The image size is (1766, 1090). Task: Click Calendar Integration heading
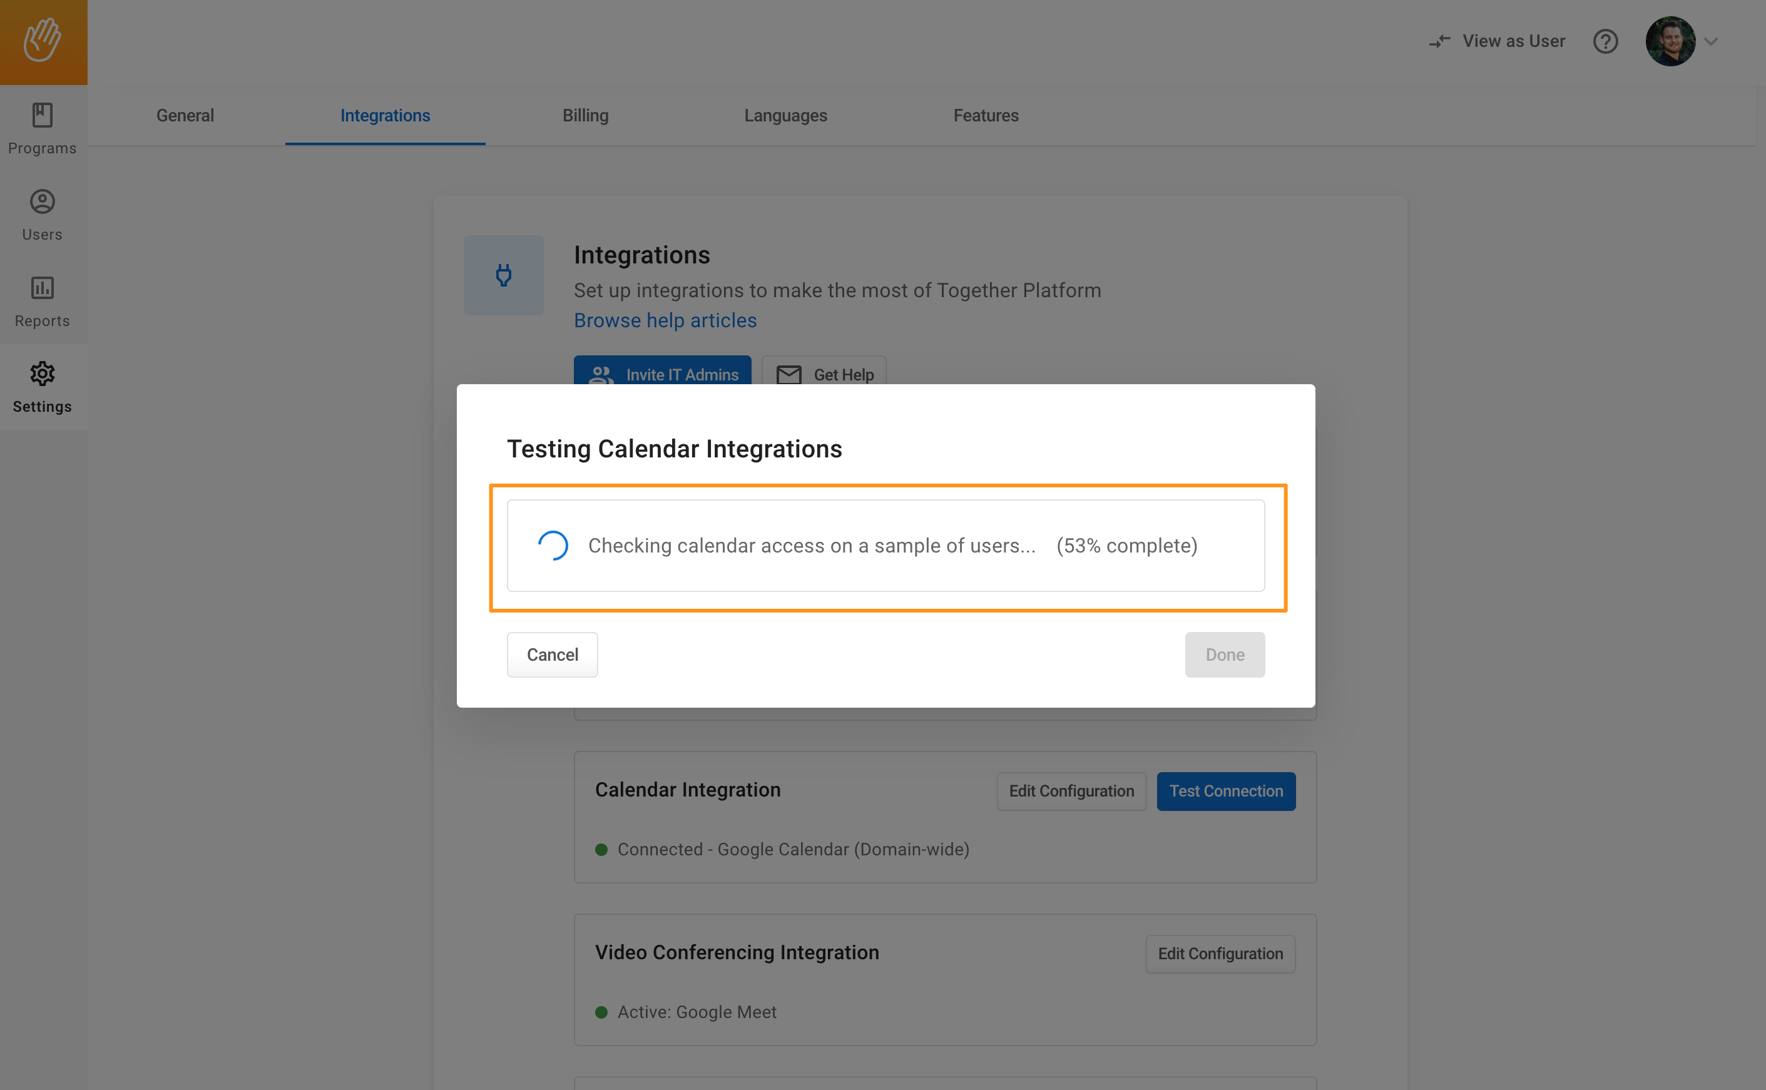click(x=688, y=790)
